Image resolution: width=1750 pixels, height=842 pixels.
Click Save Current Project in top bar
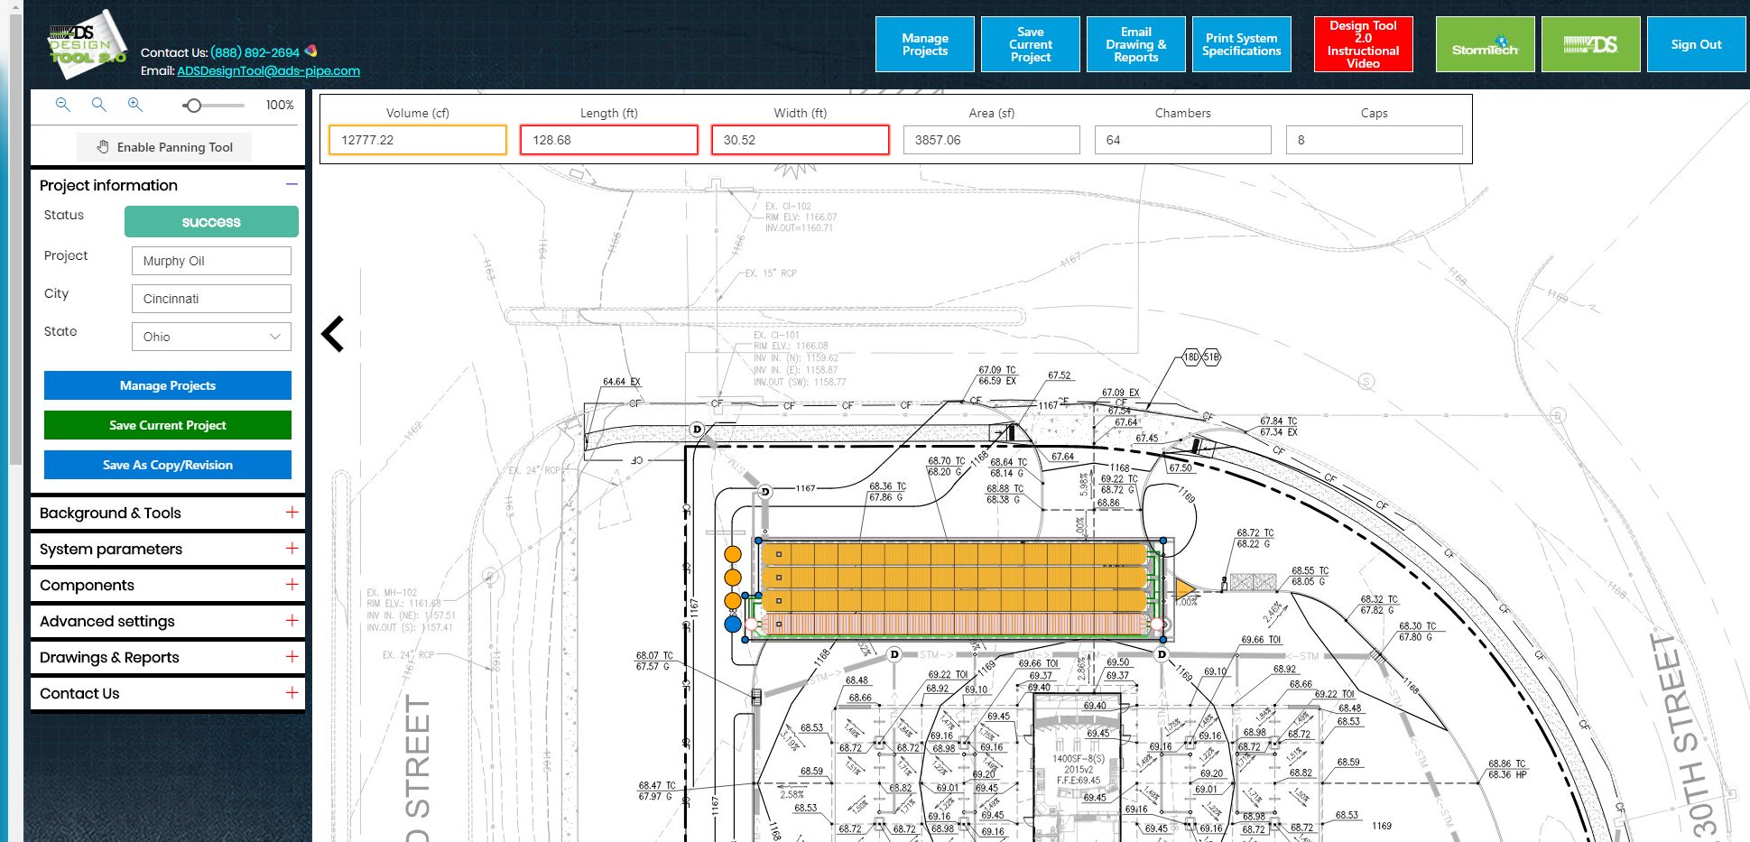click(x=1031, y=44)
